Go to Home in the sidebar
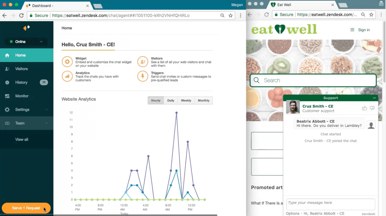Screen dimensions: 386x216 [27, 55]
